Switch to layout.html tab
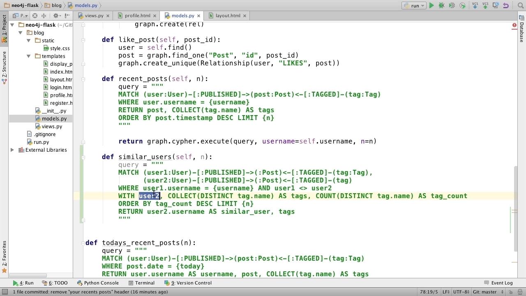The width and height of the screenshot is (526, 296). point(228,16)
